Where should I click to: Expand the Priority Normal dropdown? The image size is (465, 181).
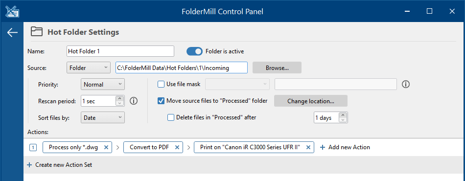point(103,85)
